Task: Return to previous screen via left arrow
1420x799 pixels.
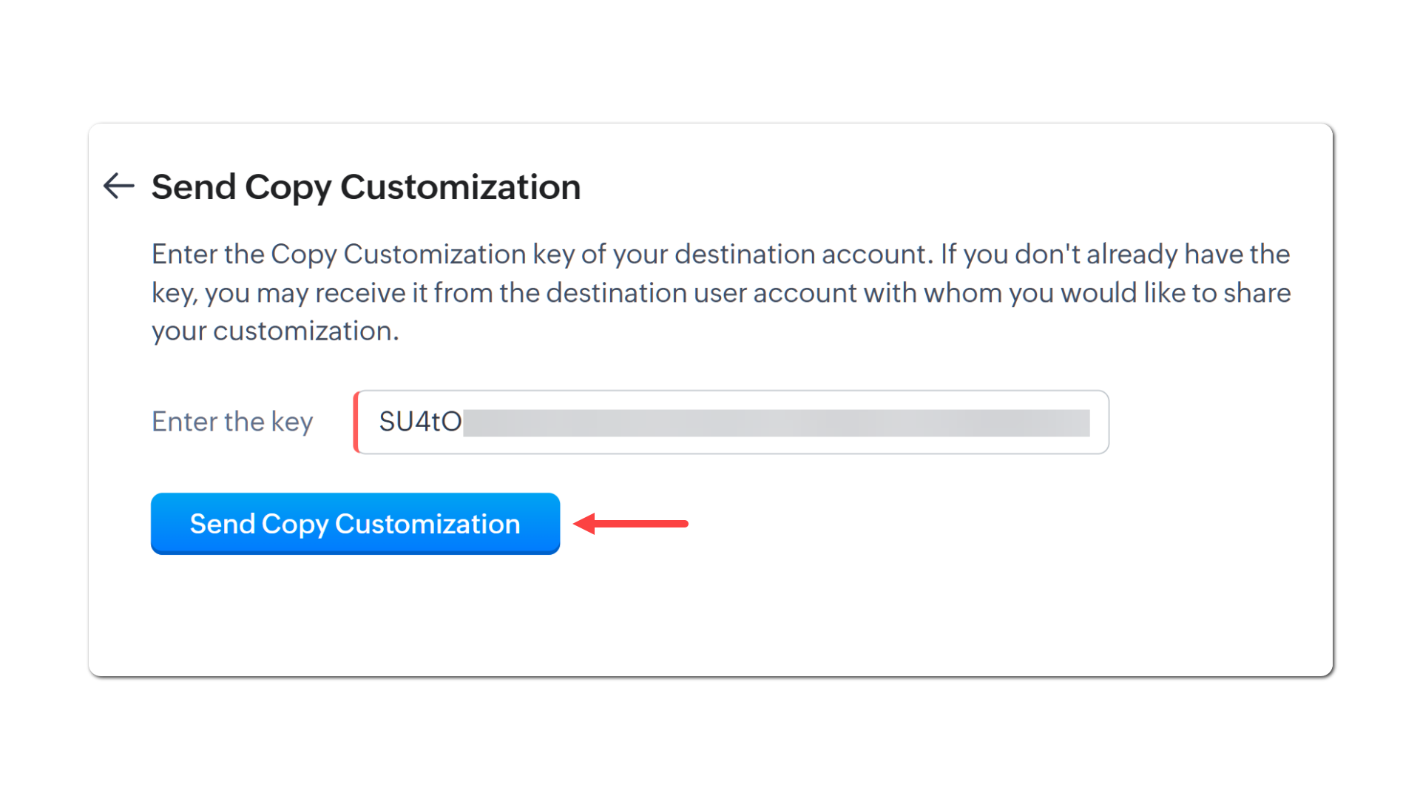Action: [118, 186]
